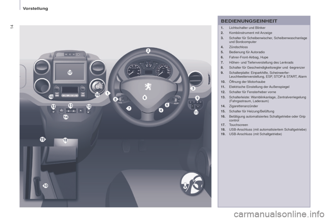Click callout marker 19 beside the USB port

pyautogui.click(x=43, y=139)
